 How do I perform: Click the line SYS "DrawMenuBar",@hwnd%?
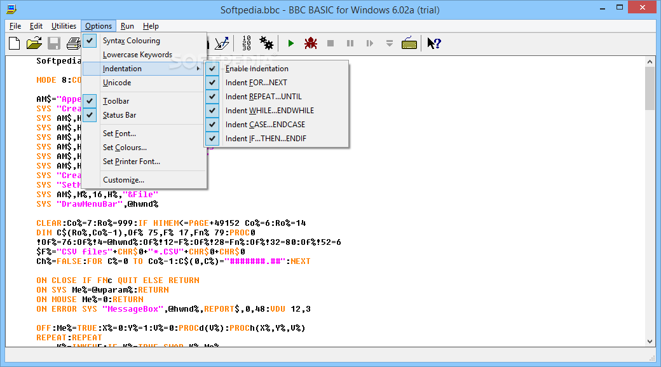[x=97, y=204]
